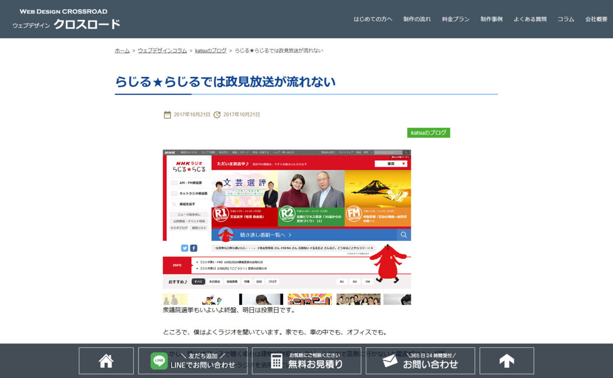Viewport: 613px width, 378px height.
Task: Open コラム menu item
Action: point(566,19)
